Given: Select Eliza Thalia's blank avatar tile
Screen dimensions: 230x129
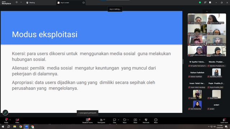Looking at the screenshot, I should pyautogui.click(x=216, y=94).
